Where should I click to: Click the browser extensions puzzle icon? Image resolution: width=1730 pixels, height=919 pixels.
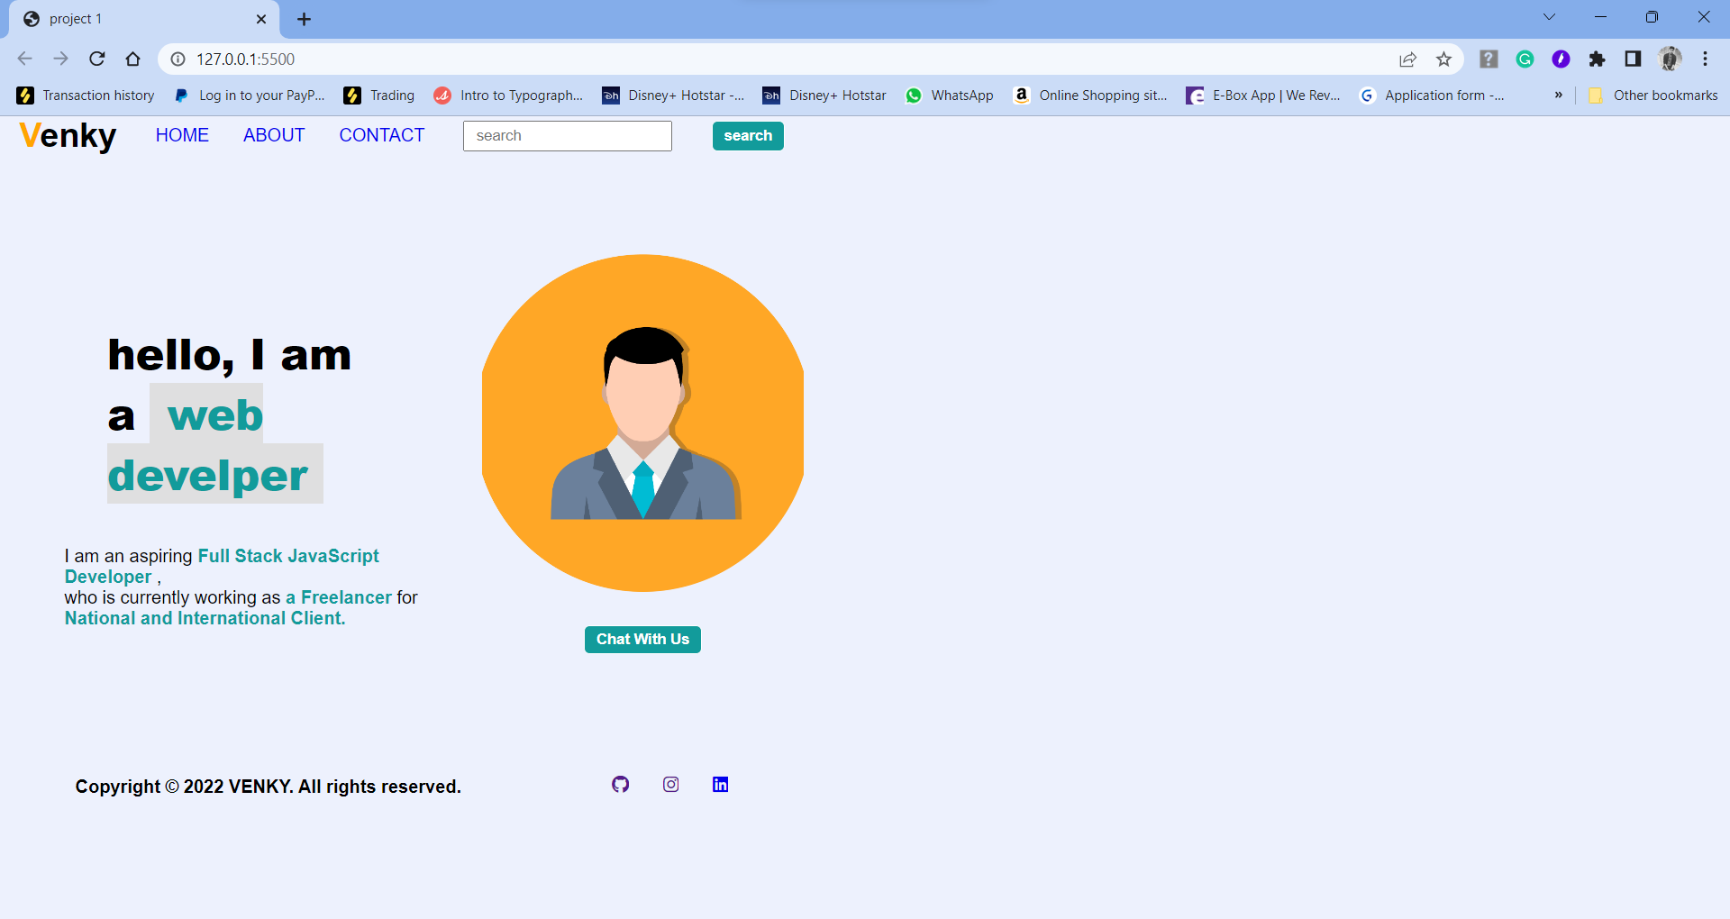pyautogui.click(x=1598, y=59)
